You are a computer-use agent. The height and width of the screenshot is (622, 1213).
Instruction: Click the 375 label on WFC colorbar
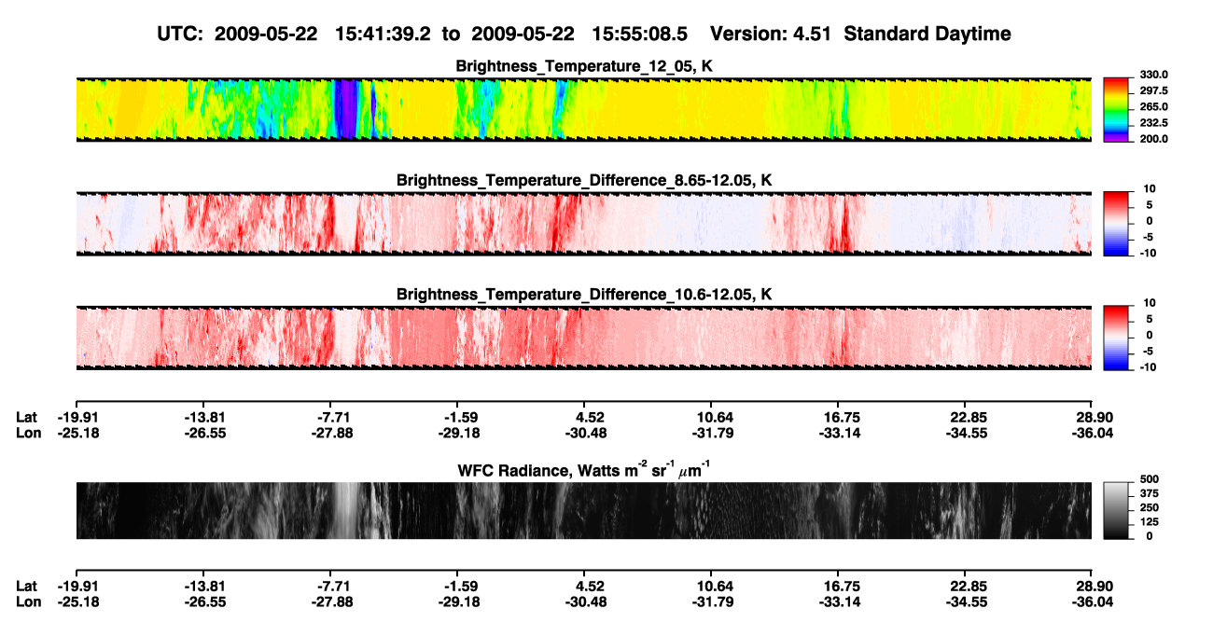(1150, 493)
